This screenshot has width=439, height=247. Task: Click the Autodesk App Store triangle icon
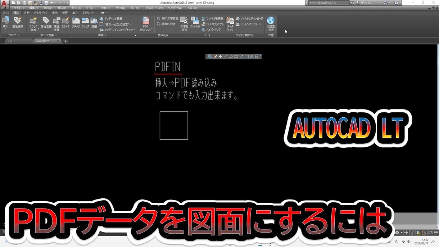click(x=385, y=3)
